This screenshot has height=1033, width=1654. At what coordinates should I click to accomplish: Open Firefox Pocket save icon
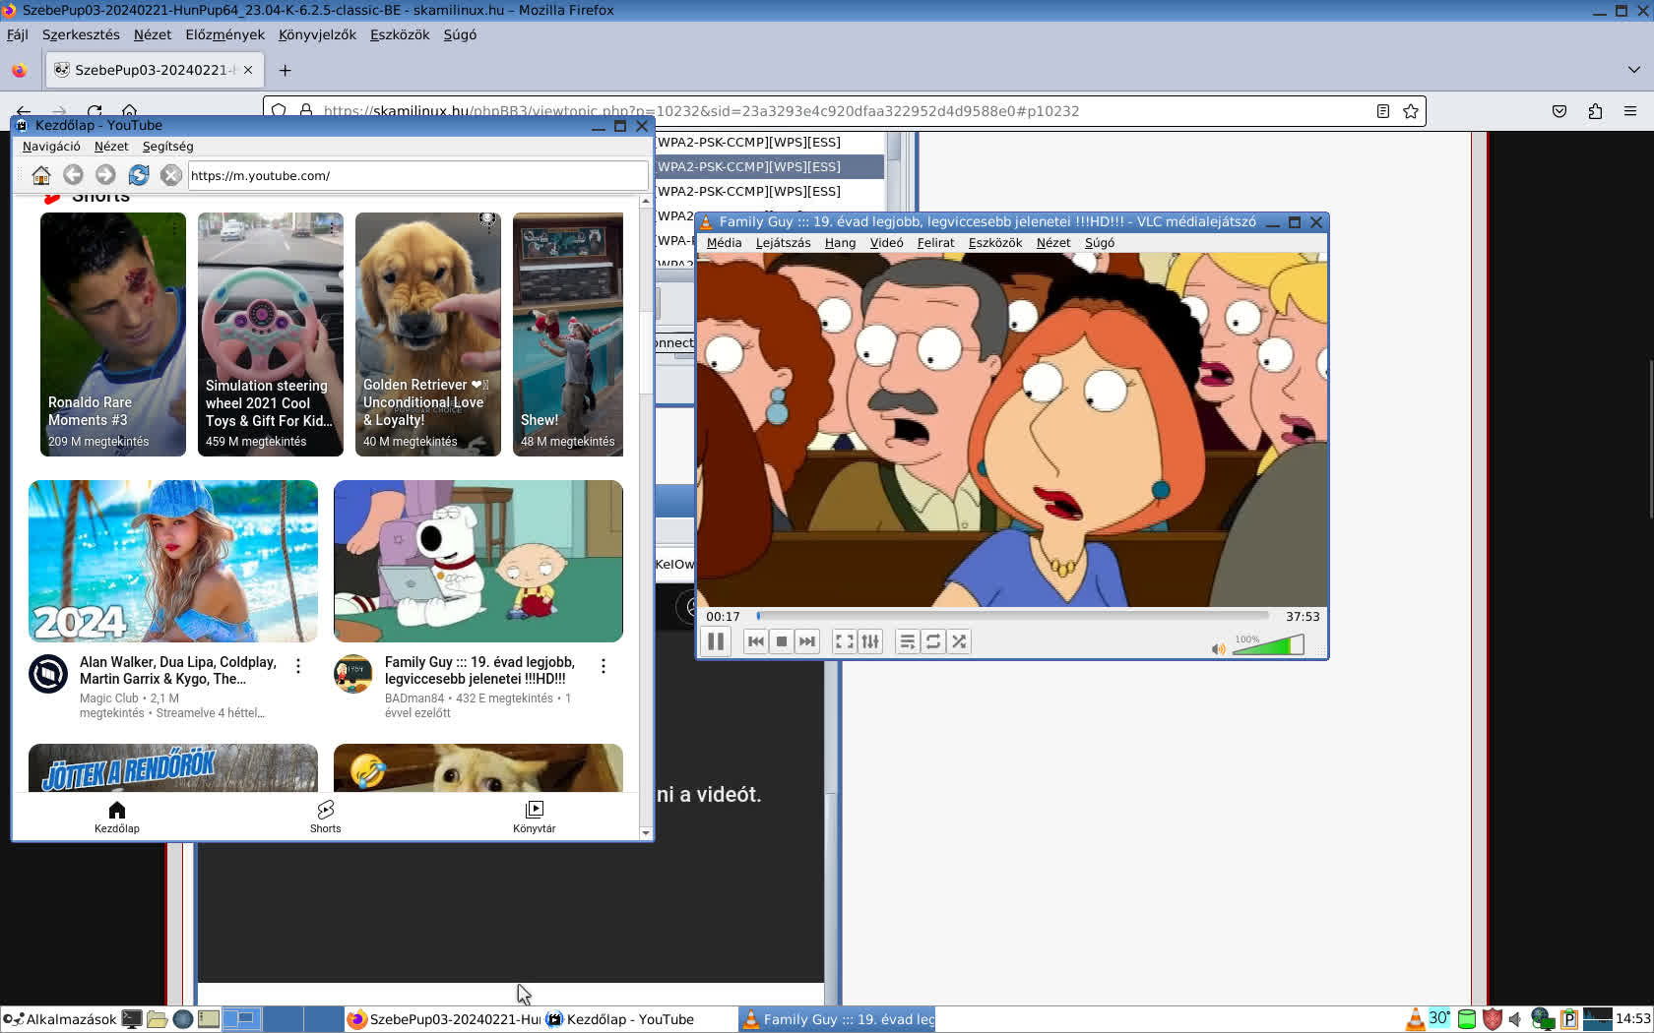[1559, 111]
